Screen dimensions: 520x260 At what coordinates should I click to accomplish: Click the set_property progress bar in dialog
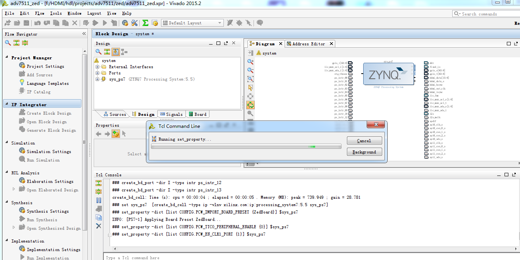(246, 146)
